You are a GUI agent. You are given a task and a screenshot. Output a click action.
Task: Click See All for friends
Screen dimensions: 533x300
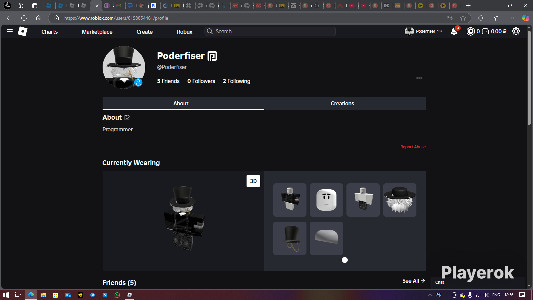(x=414, y=281)
